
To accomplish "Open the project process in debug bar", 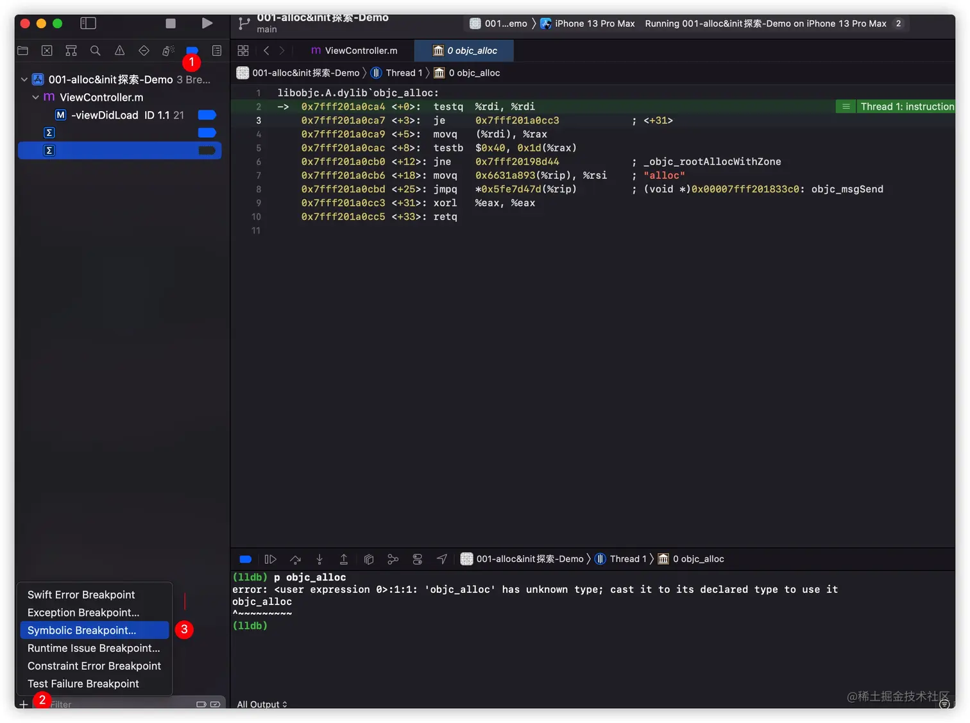I will [x=522, y=559].
